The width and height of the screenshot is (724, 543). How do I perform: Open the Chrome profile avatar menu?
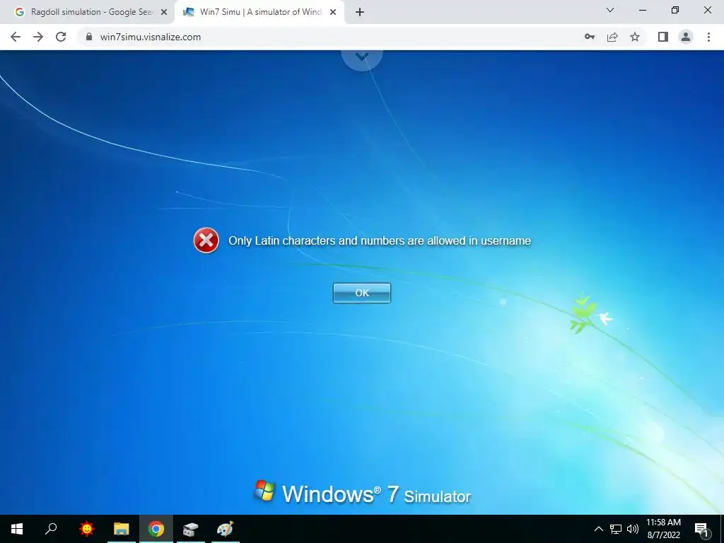pyautogui.click(x=686, y=37)
